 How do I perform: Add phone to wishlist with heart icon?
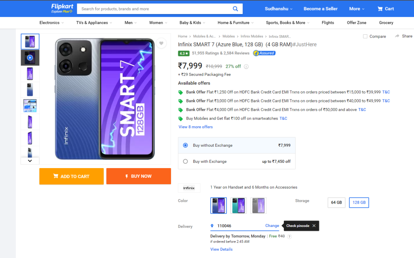tap(161, 43)
